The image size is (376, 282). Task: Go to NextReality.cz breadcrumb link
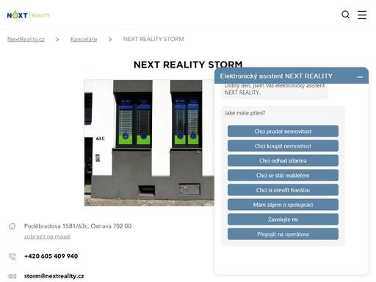26,39
